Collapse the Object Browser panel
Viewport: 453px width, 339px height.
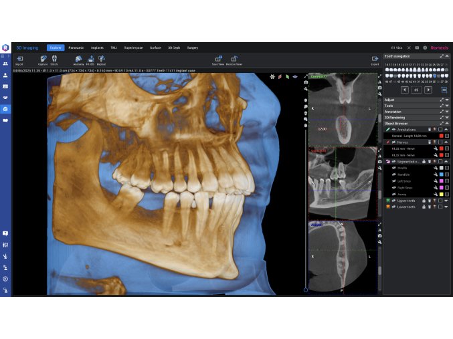pyautogui.click(x=447, y=124)
